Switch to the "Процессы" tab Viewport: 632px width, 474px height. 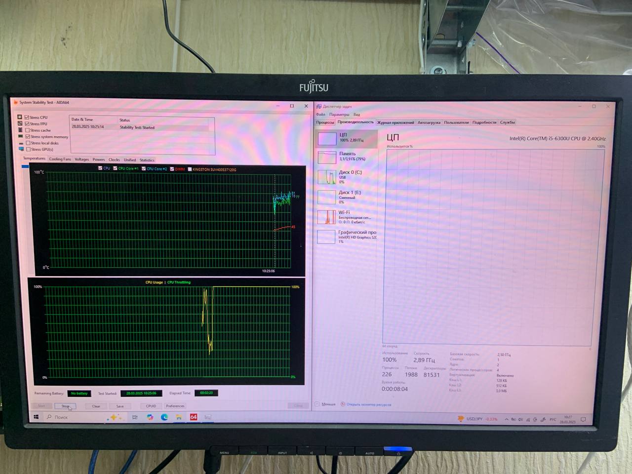(x=325, y=122)
